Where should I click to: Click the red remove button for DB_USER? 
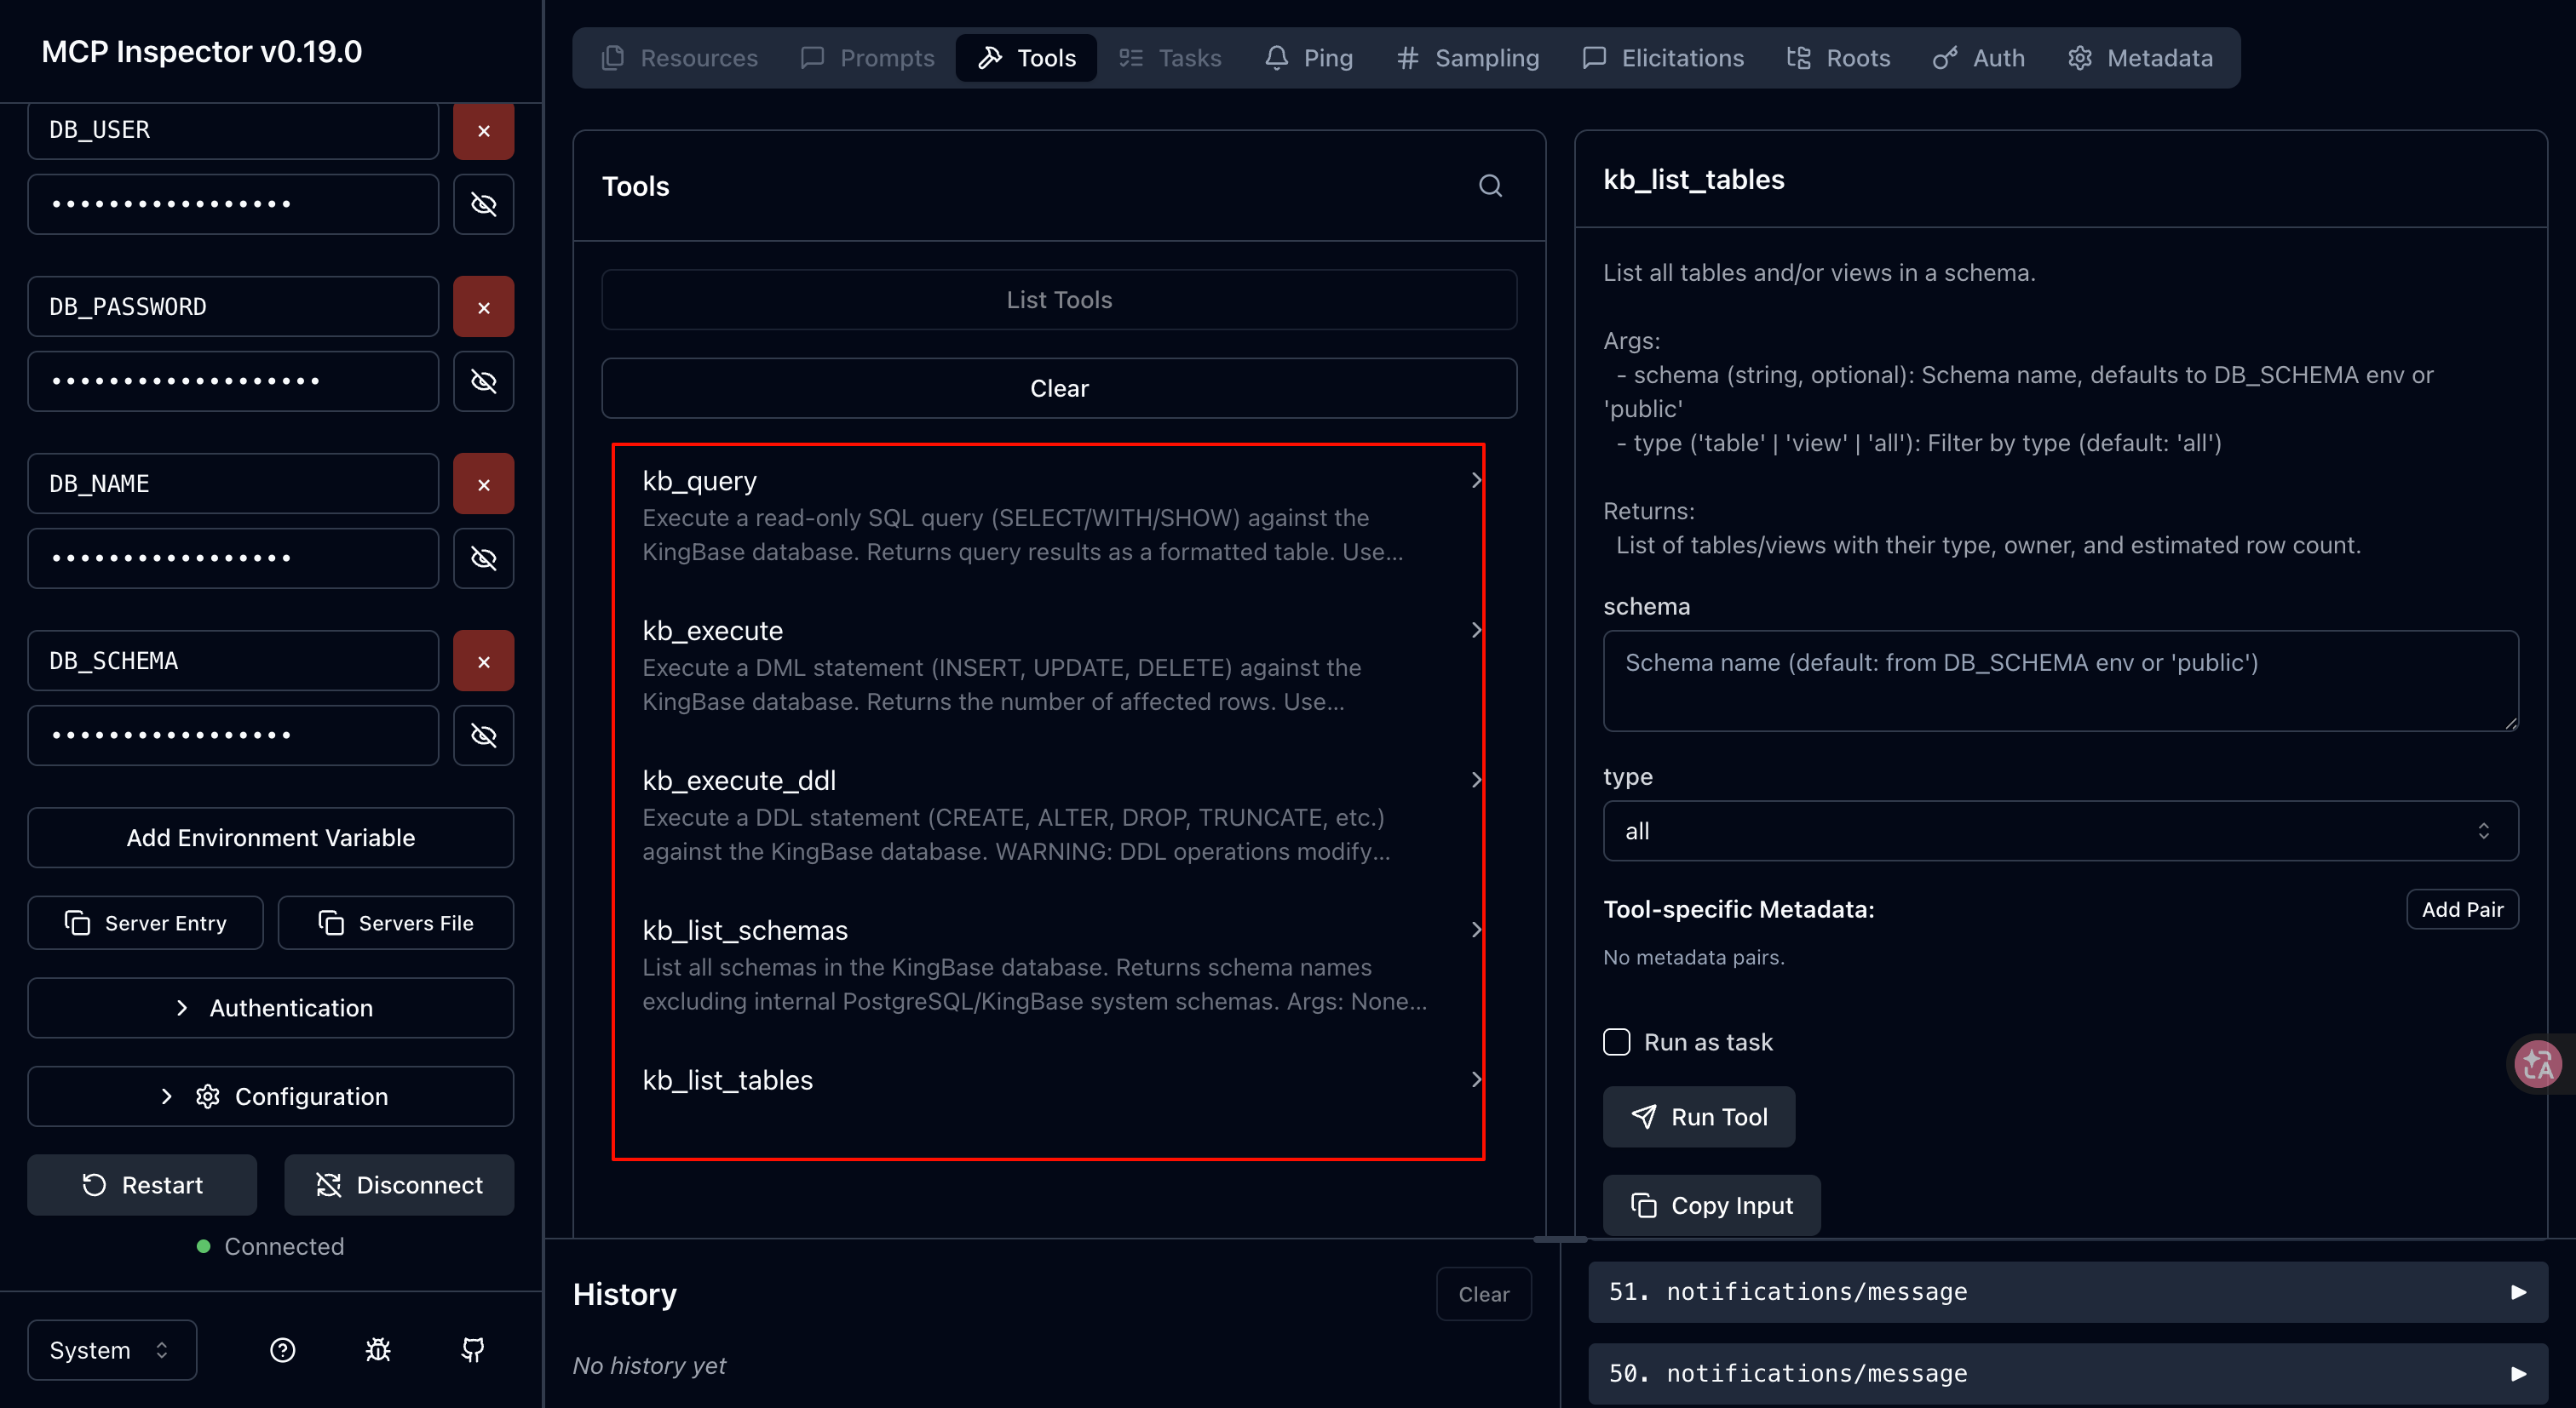tap(483, 131)
